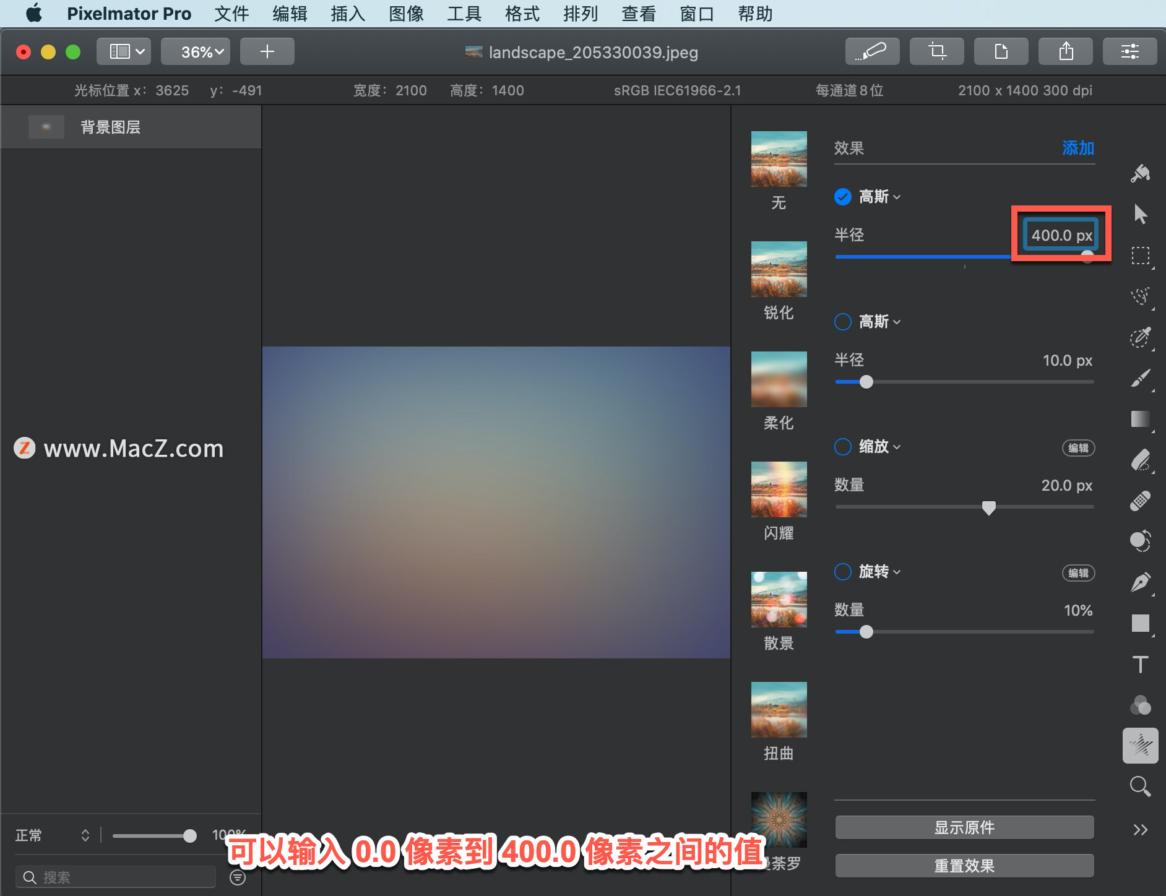Open the Pixelmator Pro app menu
This screenshot has width=1166, height=896.
pos(129,14)
